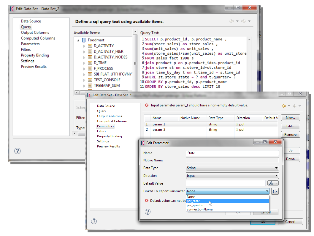The image size is (314, 236).
Task: Open dropdown arrow next to fx button
Action: tap(277, 183)
